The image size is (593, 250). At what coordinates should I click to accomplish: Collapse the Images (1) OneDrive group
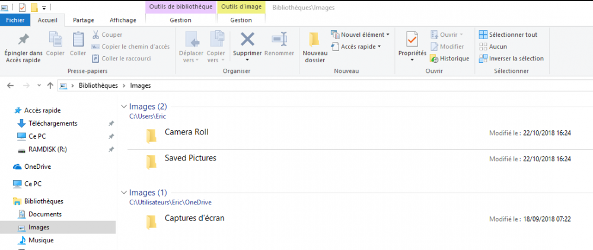click(123, 193)
